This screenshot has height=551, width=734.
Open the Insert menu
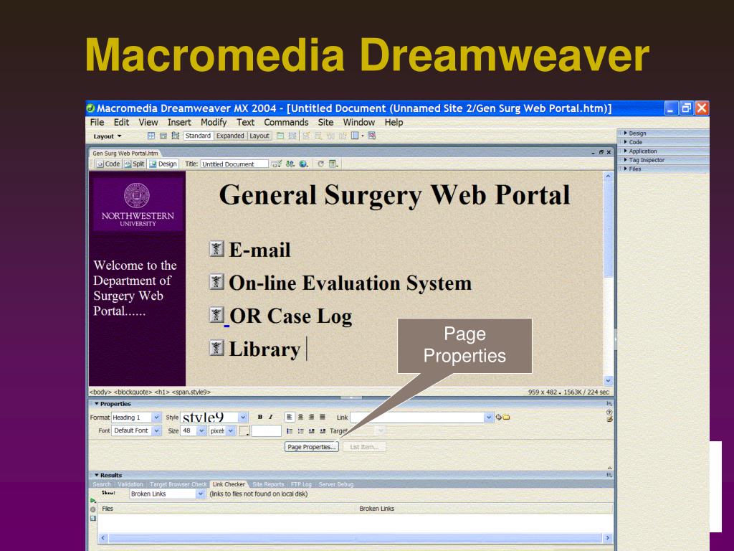click(x=179, y=122)
